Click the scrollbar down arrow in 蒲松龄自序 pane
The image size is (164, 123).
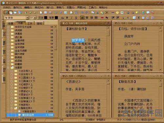click(108, 69)
